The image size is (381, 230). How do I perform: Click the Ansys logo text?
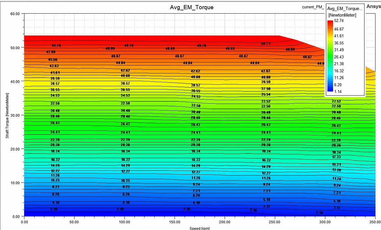click(374, 6)
